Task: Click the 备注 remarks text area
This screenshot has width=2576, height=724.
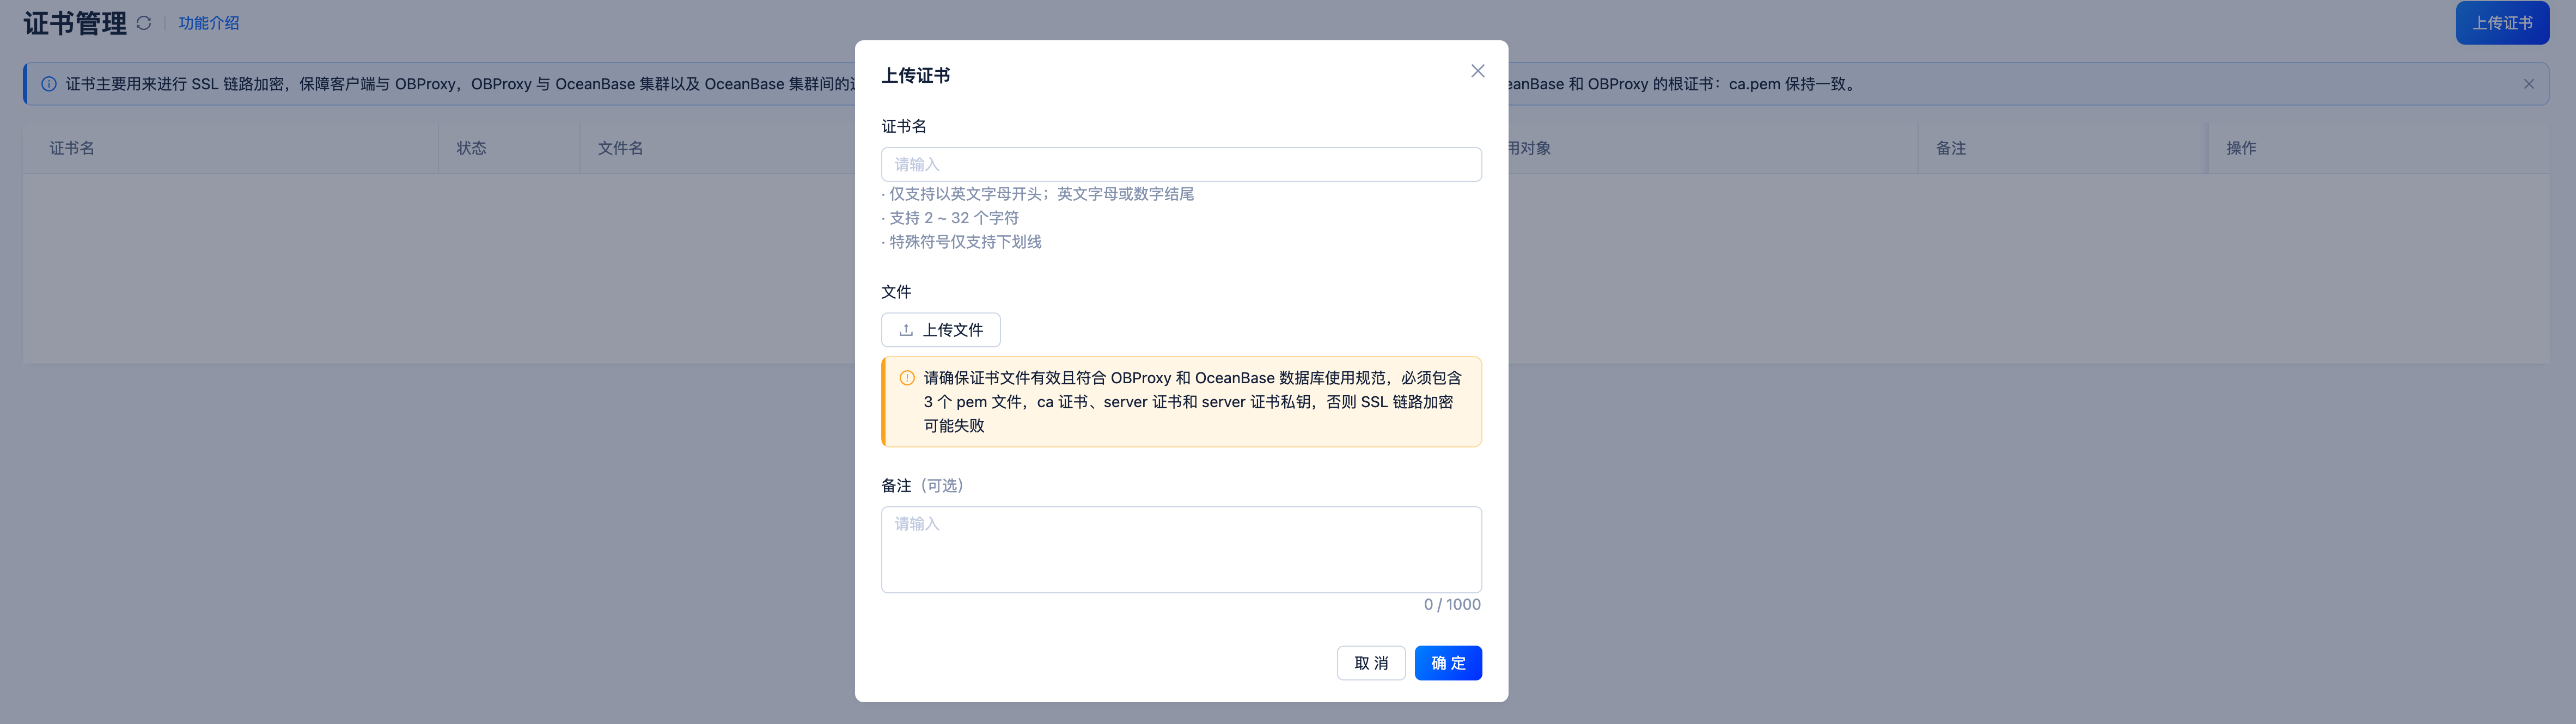Action: pos(1181,549)
